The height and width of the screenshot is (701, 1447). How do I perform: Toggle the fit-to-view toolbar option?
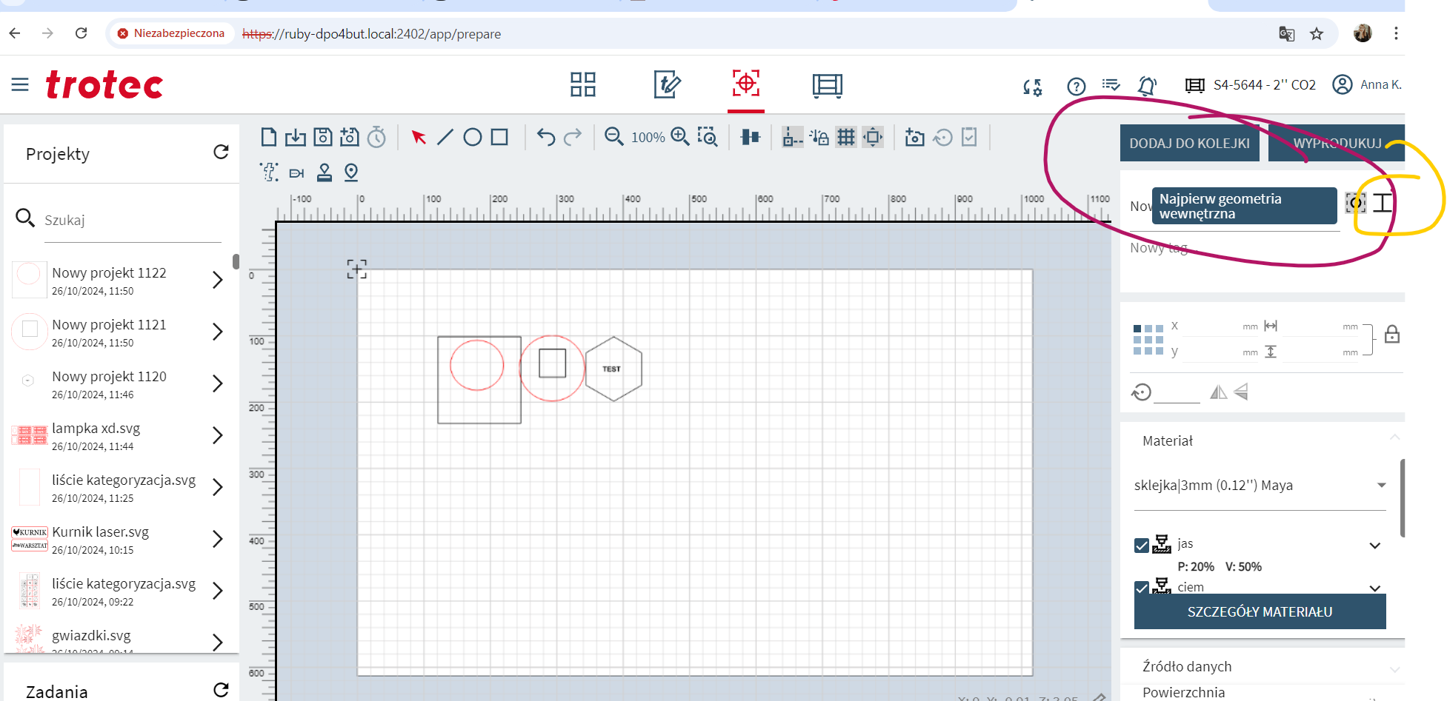(874, 137)
